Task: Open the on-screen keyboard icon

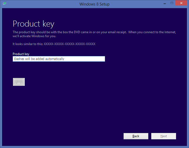Action: [x=19, y=82]
